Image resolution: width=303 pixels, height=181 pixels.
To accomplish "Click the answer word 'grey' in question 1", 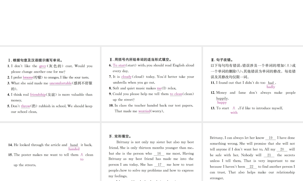I will (x=42, y=66).
